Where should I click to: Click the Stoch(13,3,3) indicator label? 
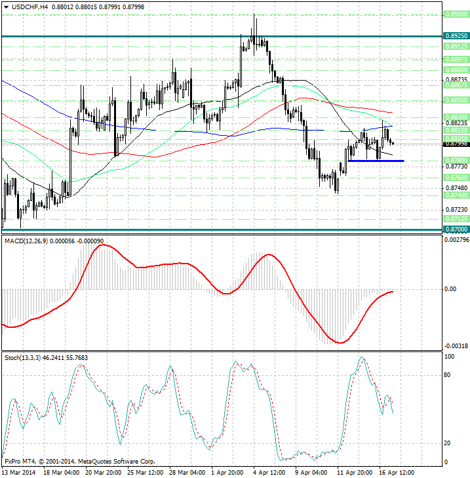[x=22, y=357]
